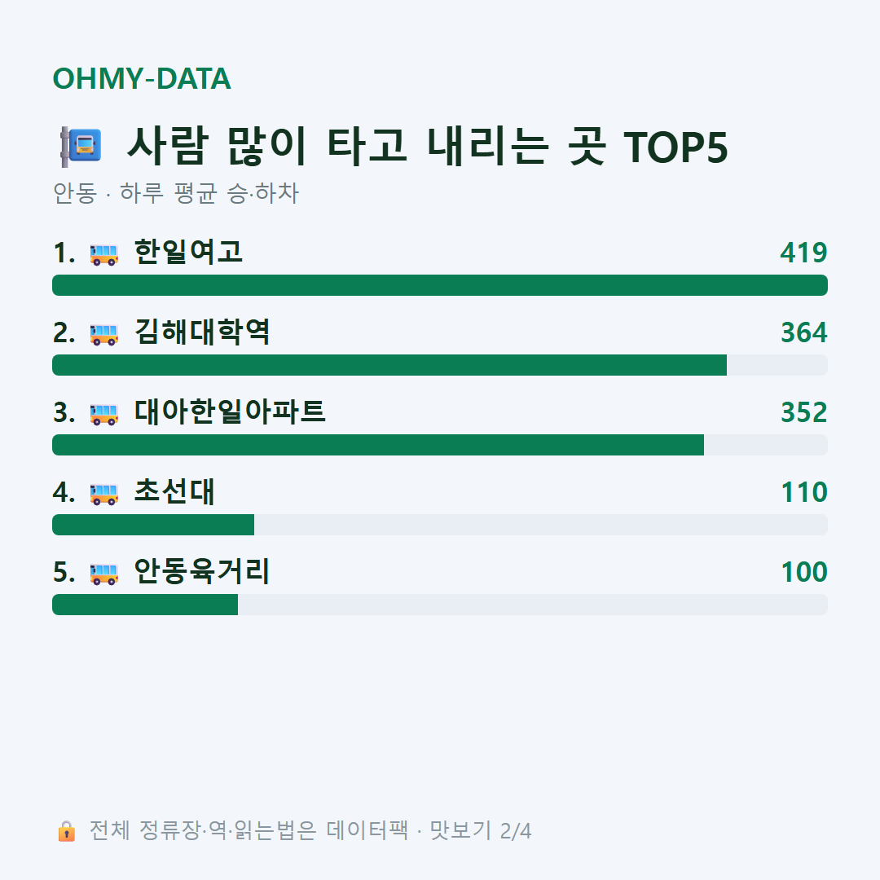Click the bus icon next to 안동육거리
The height and width of the screenshot is (880, 880).
click(x=104, y=574)
